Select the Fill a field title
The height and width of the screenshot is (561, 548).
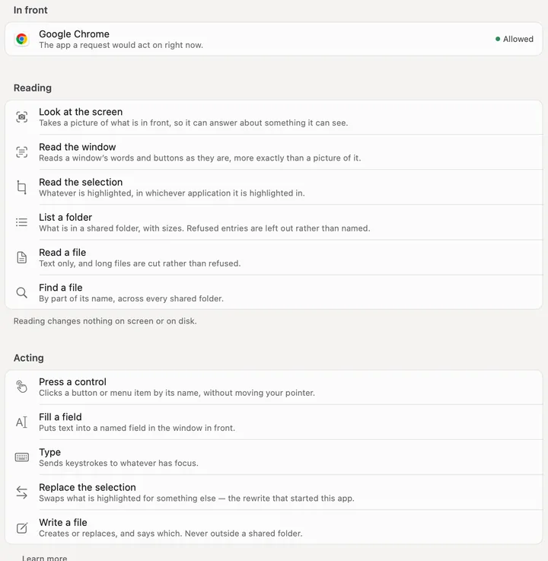tap(60, 417)
